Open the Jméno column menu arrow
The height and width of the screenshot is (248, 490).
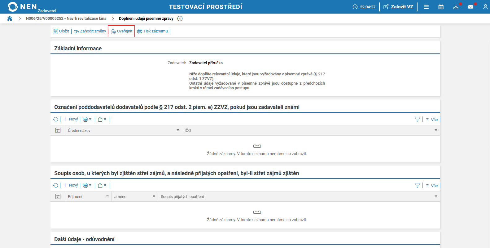click(x=154, y=196)
